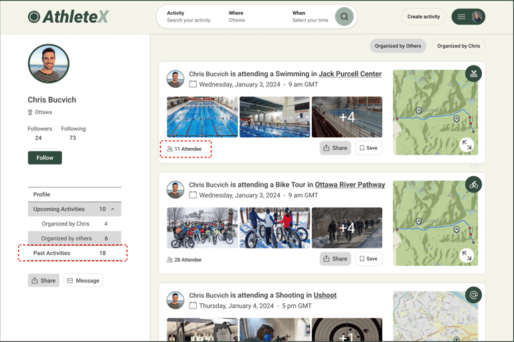Click the swimming icon on the first map
Screen dimensions: 514x342
[473, 74]
